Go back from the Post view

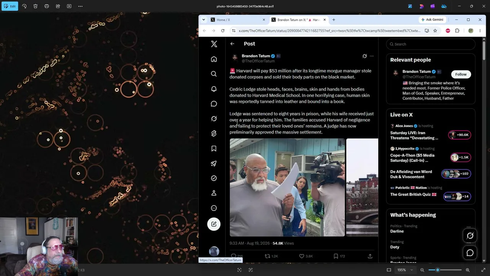[x=232, y=44]
